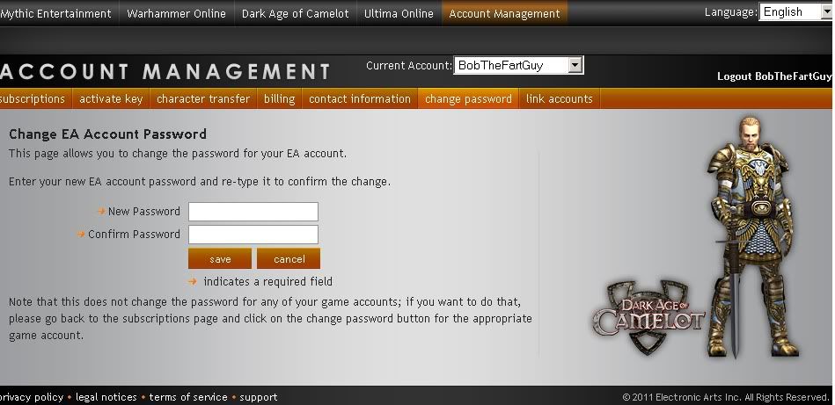Open the terms of service footer link
Screen dimensions: 835x405
(188, 397)
